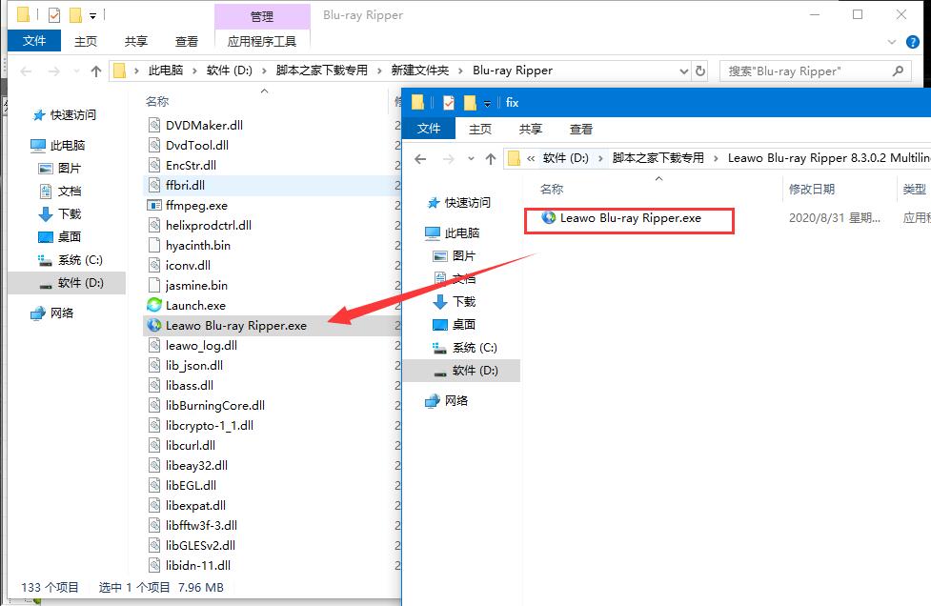
Task: Click 脚本之家下载专用 in fix window address bar
Action: pyautogui.click(x=658, y=158)
